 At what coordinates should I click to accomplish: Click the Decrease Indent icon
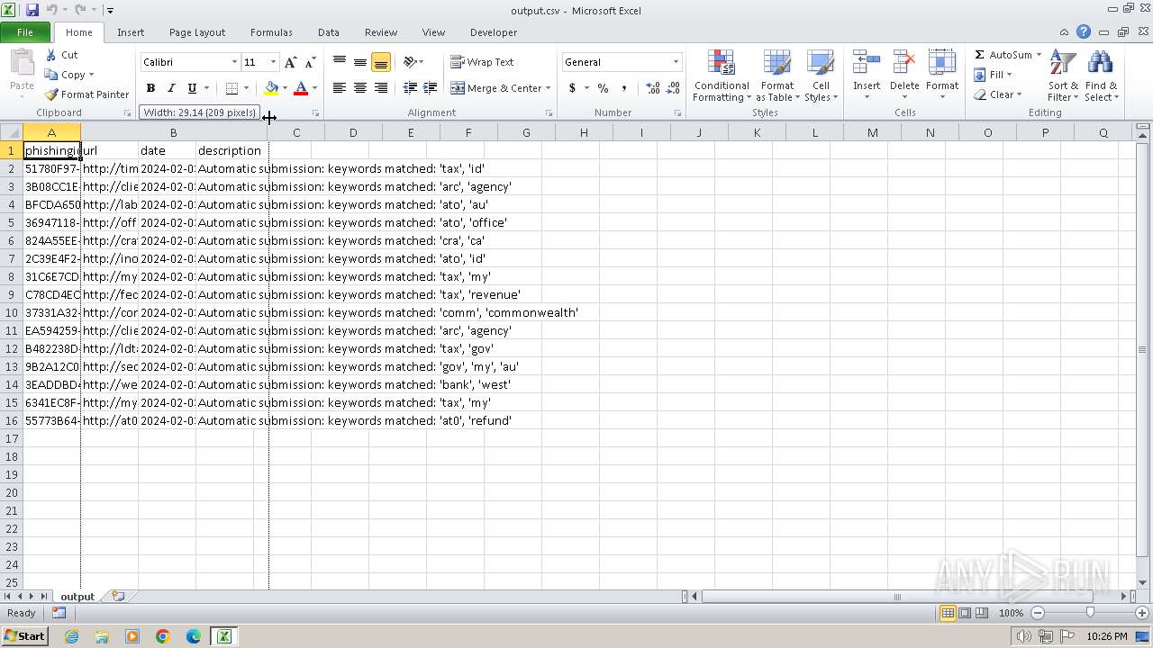click(410, 88)
